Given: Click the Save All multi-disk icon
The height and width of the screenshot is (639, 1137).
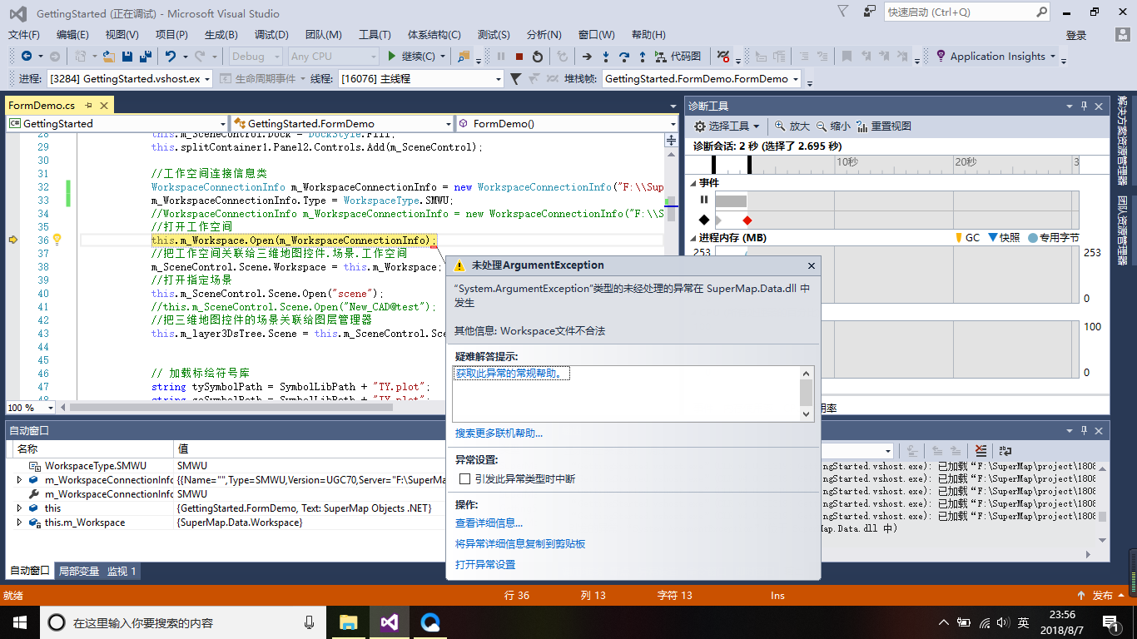Looking at the screenshot, I should pyautogui.click(x=145, y=57).
